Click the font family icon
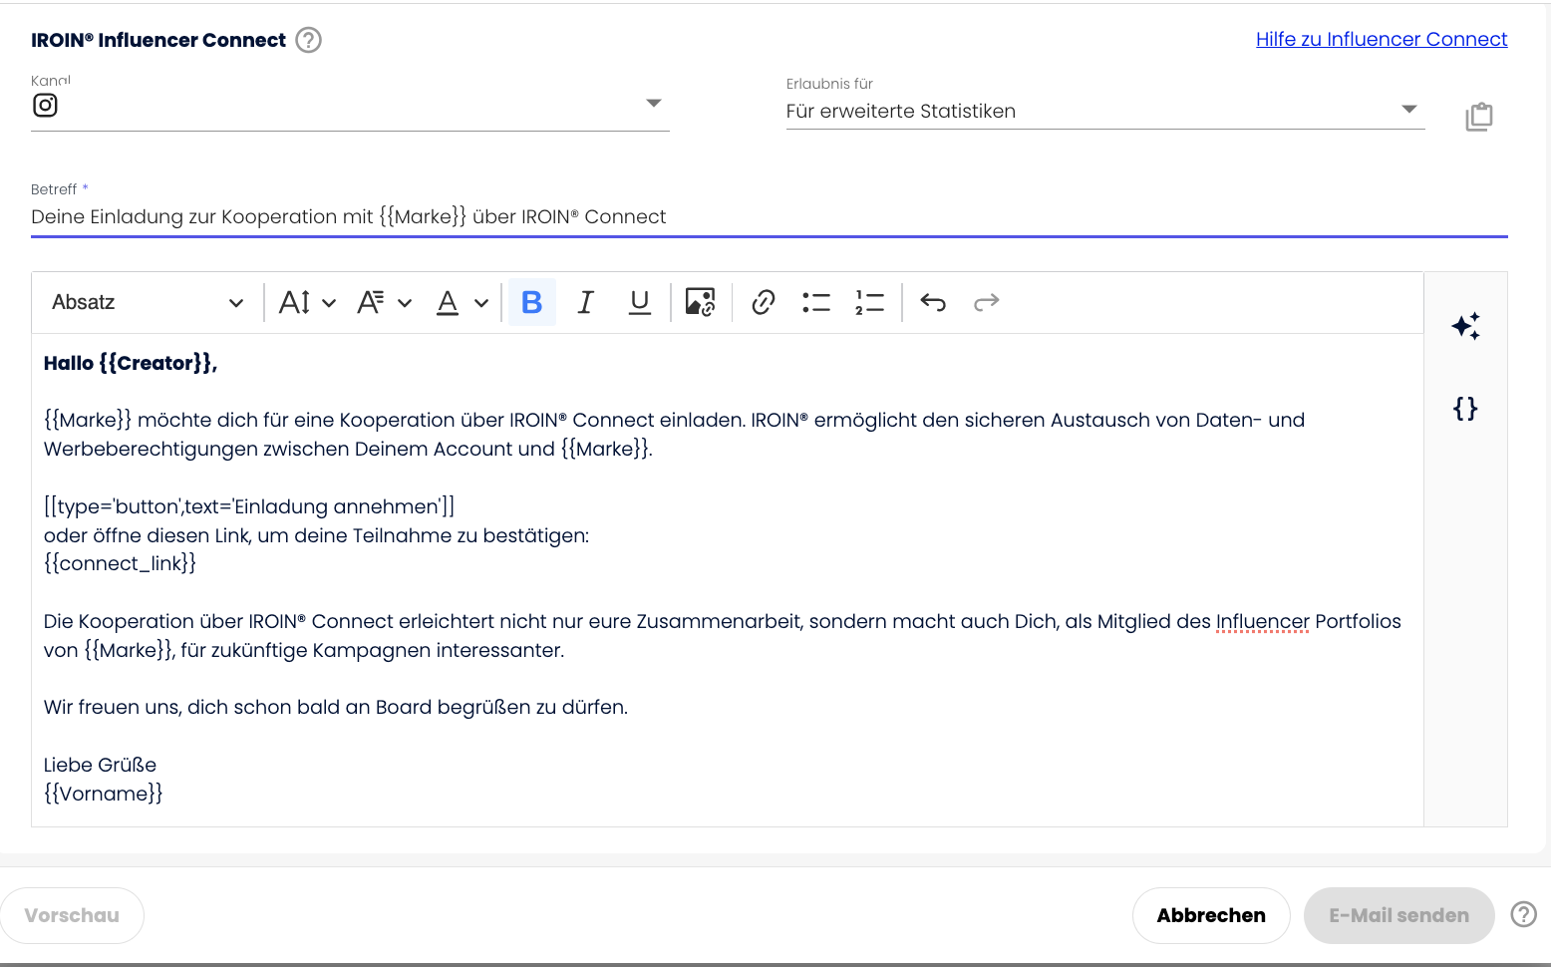This screenshot has width=1551, height=967. [x=371, y=302]
